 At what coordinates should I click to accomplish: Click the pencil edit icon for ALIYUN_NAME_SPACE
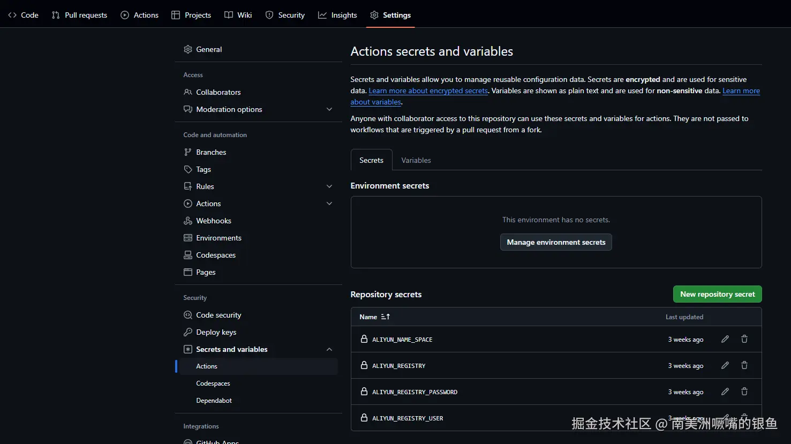tap(725, 339)
